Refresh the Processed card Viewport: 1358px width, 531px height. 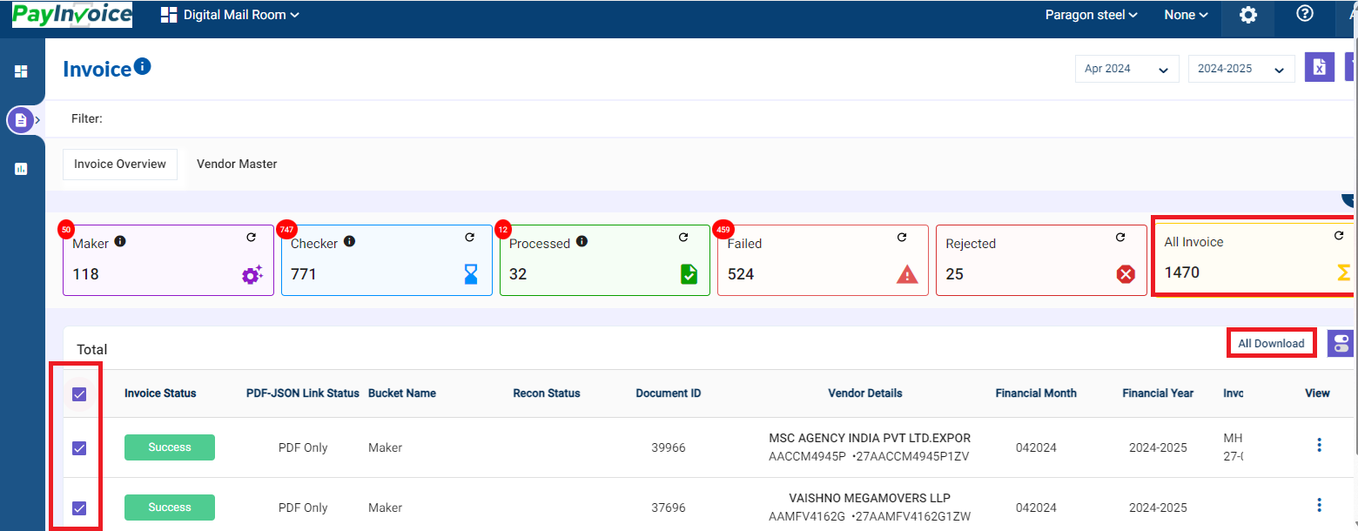point(683,237)
